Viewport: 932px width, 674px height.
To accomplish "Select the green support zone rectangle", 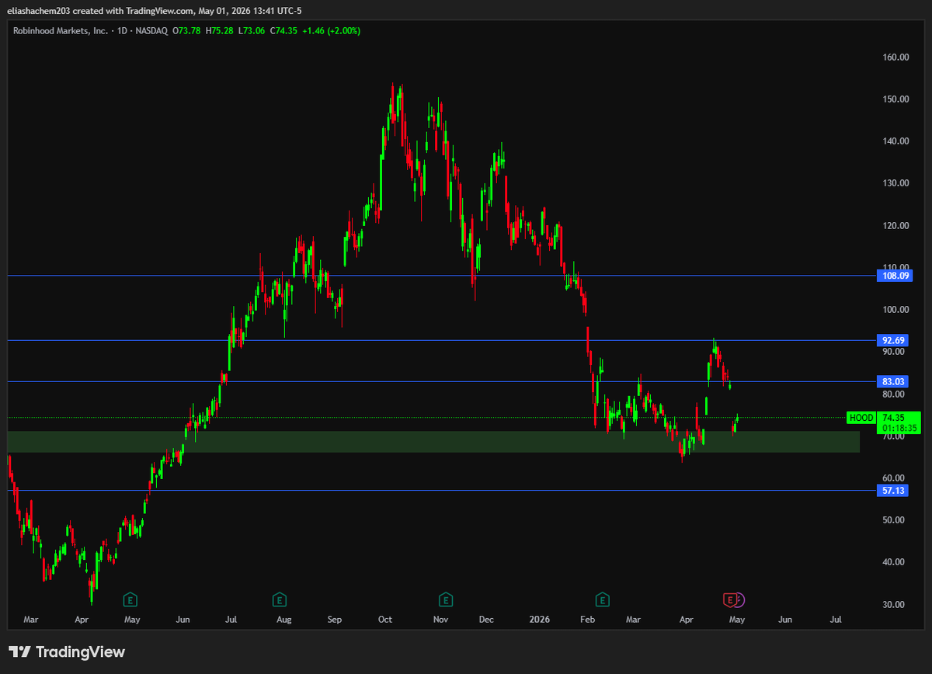I will click(433, 442).
